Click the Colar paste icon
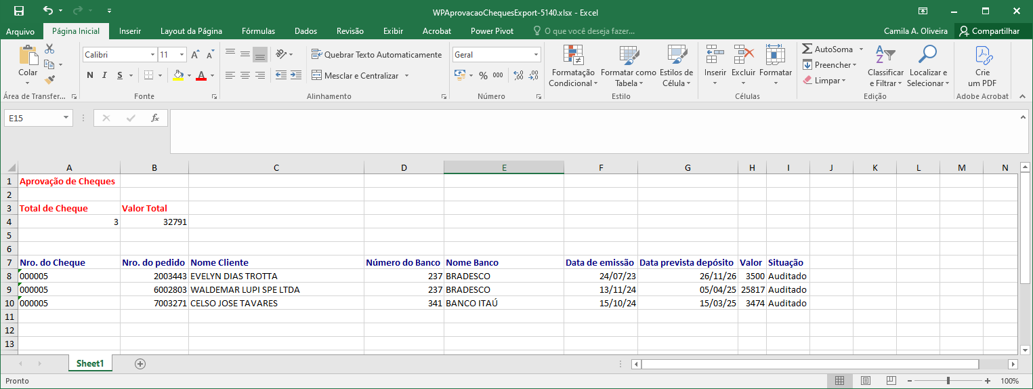 pyautogui.click(x=28, y=56)
